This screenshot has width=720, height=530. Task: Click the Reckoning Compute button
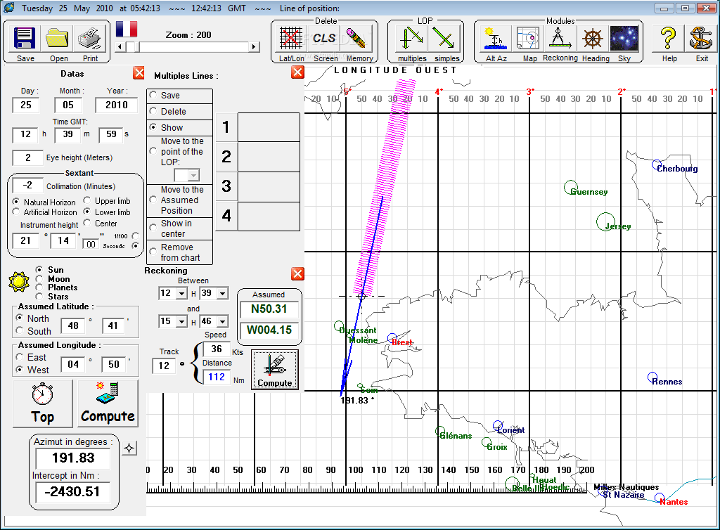tap(275, 370)
